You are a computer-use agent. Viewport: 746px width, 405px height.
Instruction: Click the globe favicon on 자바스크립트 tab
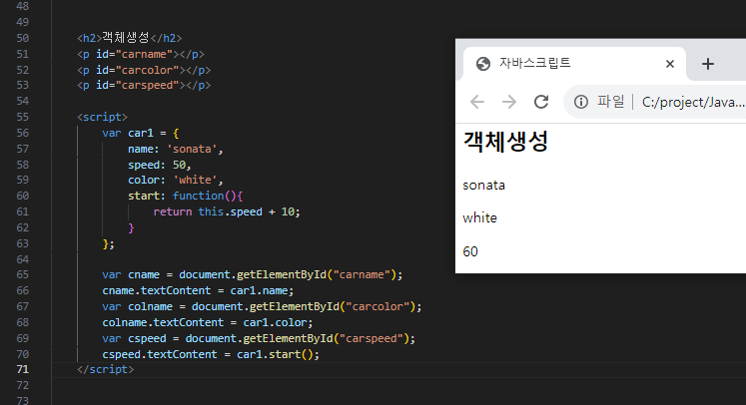pos(483,64)
